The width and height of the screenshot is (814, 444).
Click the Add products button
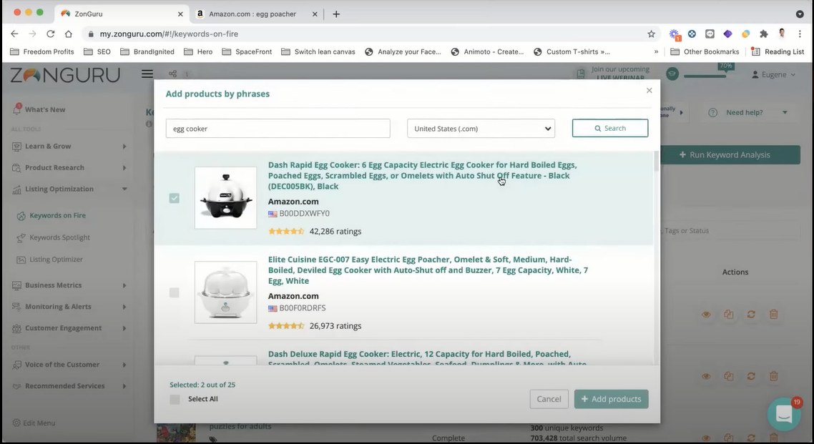click(611, 399)
